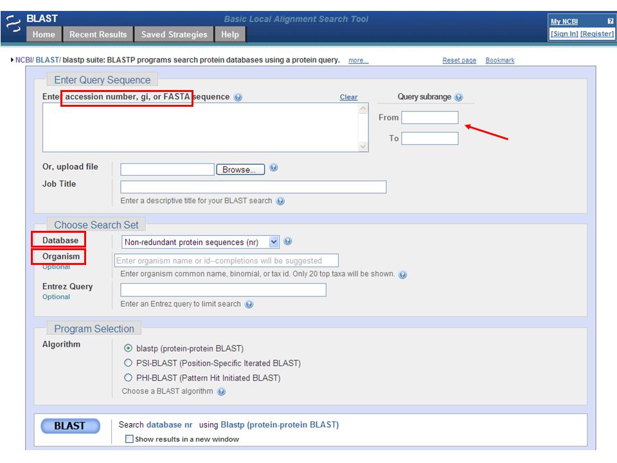Click scroll up arrow of query box
The height and width of the screenshot is (463, 617).
coord(363,109)
